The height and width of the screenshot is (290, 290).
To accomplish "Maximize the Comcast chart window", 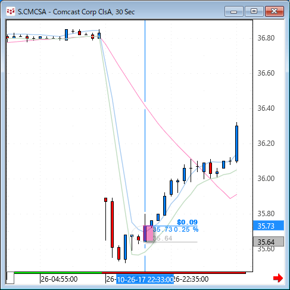I will tap(254, 11).
